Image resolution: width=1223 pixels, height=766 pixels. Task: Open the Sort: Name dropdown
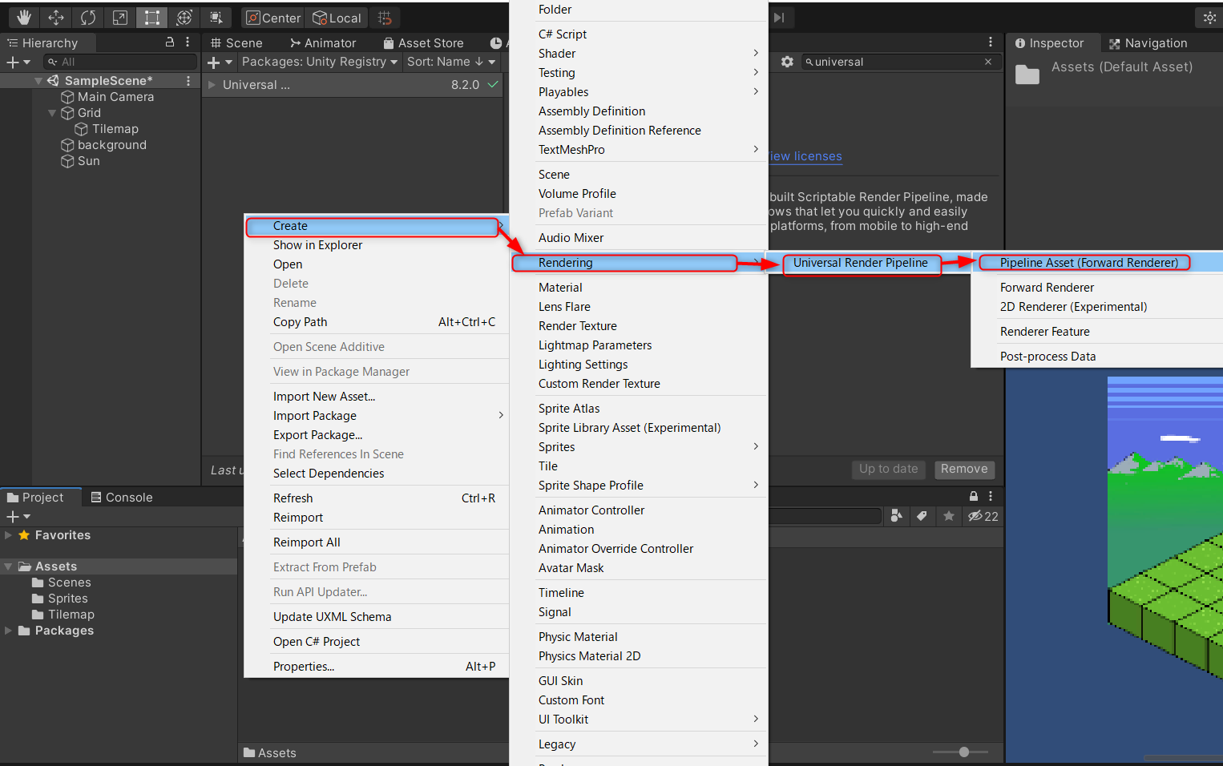click(x=451, y=62)
